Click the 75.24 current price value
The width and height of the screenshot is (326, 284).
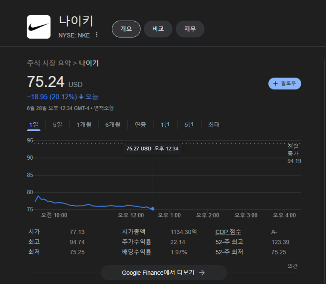click(x=46, y=82)
